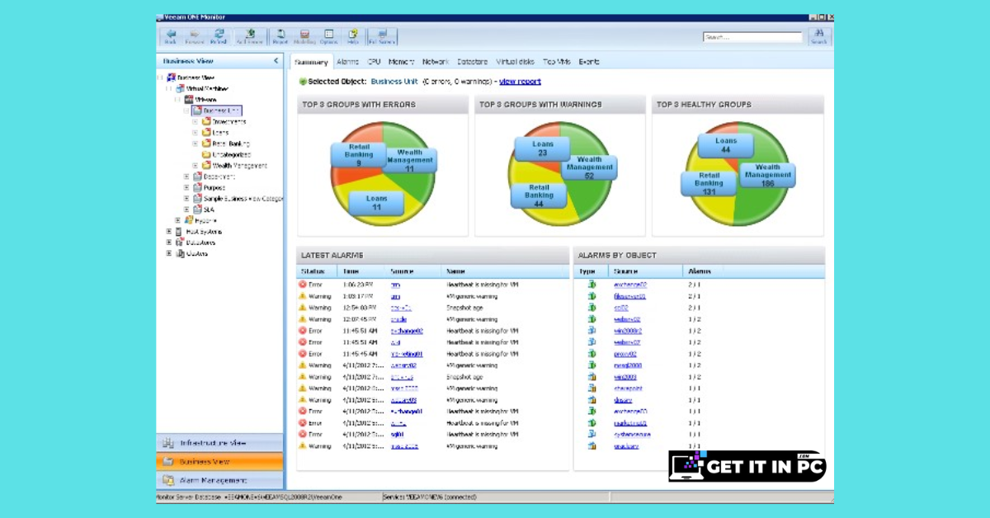Click the Host Systems tree icon
This screenshot has width=990, height=518.
pos(180,232)
